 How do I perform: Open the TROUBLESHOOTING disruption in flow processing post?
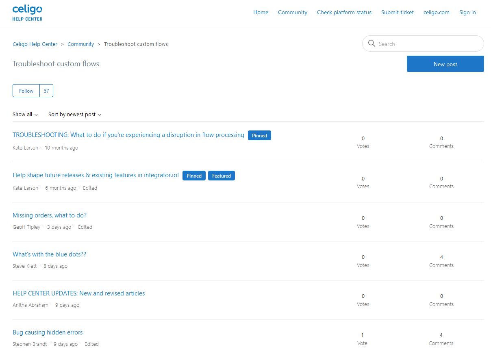click(128, 135)
